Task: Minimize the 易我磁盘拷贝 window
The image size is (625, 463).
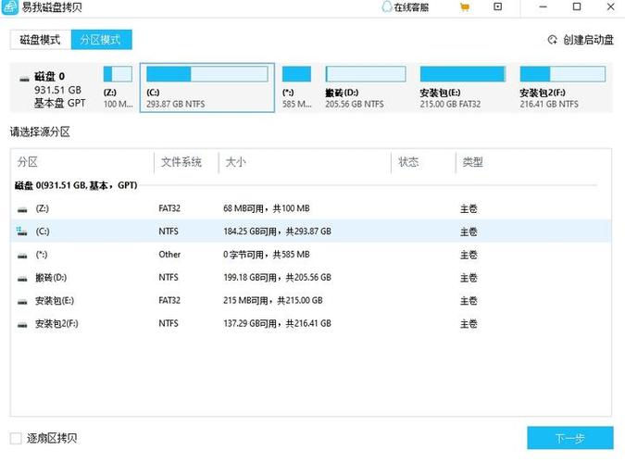Action: click(543, 6)
